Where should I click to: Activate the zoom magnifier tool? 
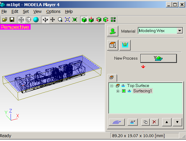point(60,19)
